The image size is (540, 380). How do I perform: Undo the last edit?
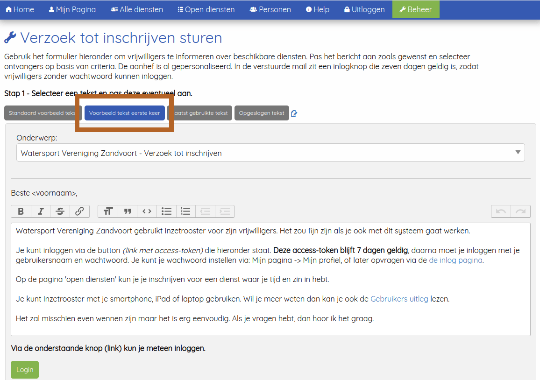coord(500,211)
